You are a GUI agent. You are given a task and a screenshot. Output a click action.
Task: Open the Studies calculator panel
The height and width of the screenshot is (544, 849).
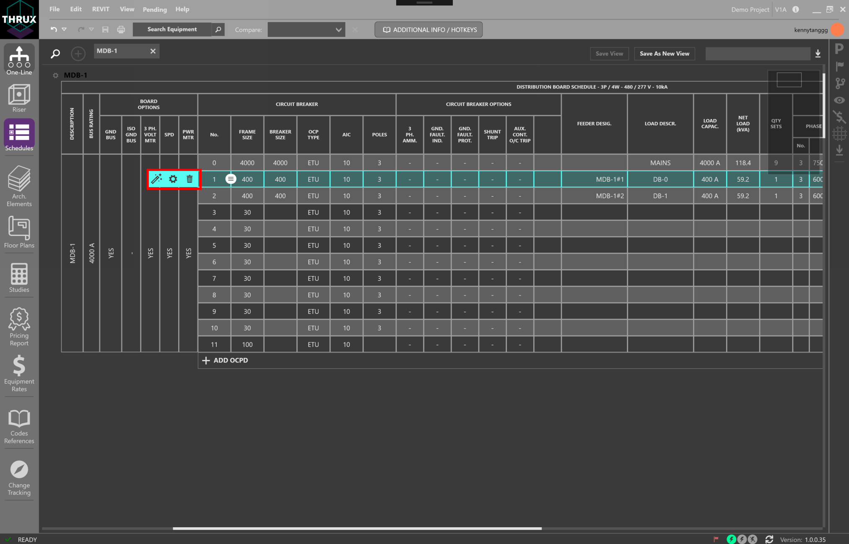(19, 278)
